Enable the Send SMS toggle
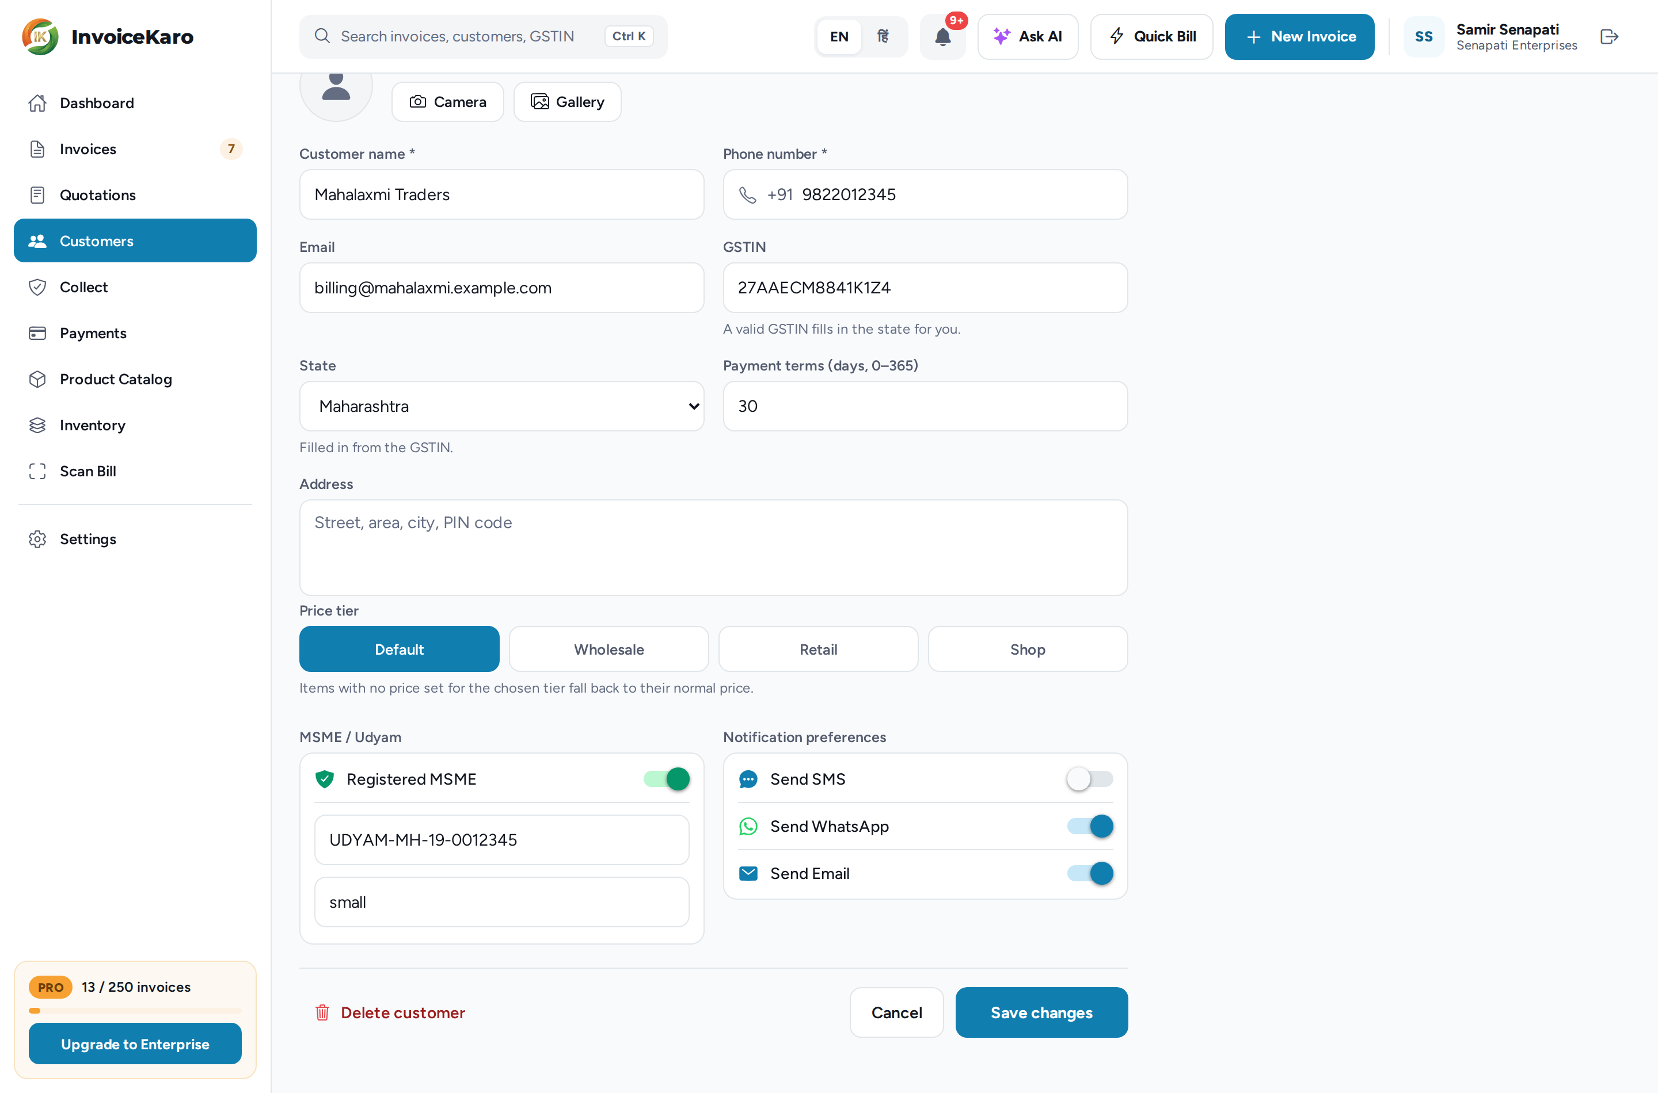Viewport: 1658px width, 1093px height. (1090, 779)
